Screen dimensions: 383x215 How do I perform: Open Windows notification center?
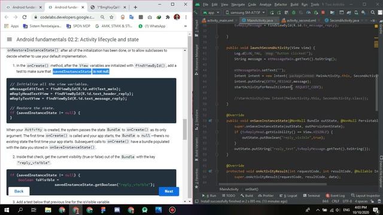[376, 210]
